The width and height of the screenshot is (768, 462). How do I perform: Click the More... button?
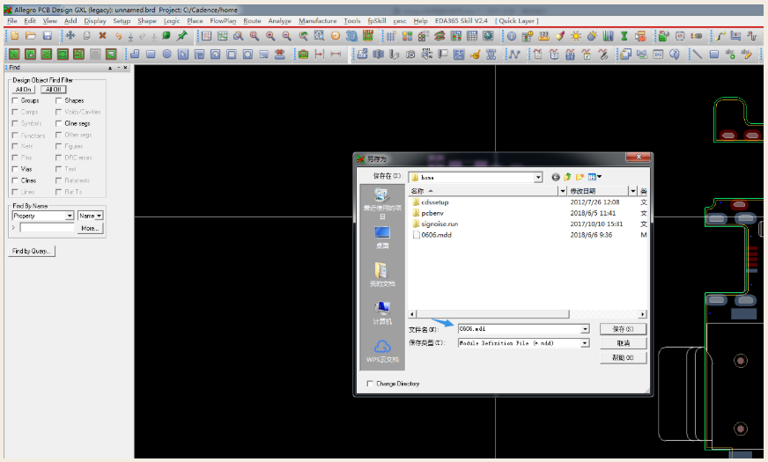[91, 228]
